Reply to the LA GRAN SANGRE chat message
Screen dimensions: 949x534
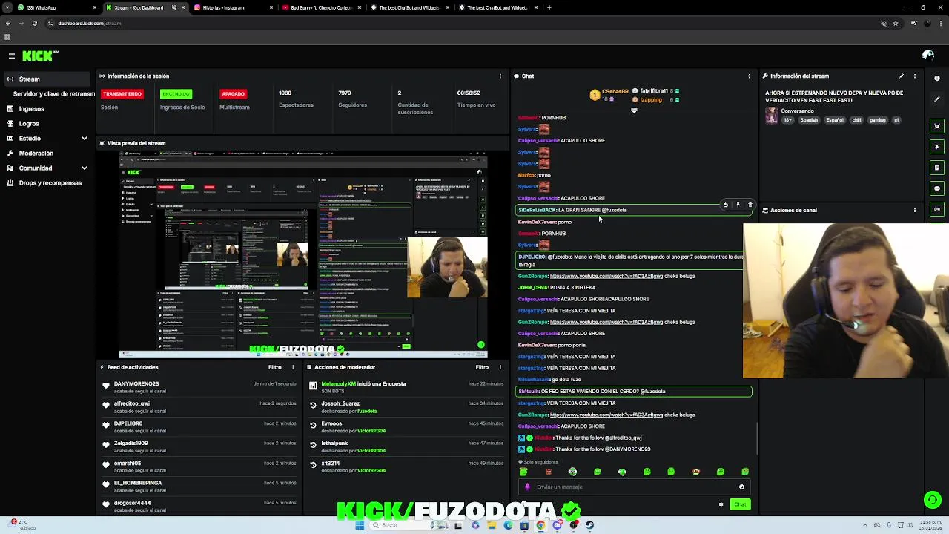coord(726,205)
